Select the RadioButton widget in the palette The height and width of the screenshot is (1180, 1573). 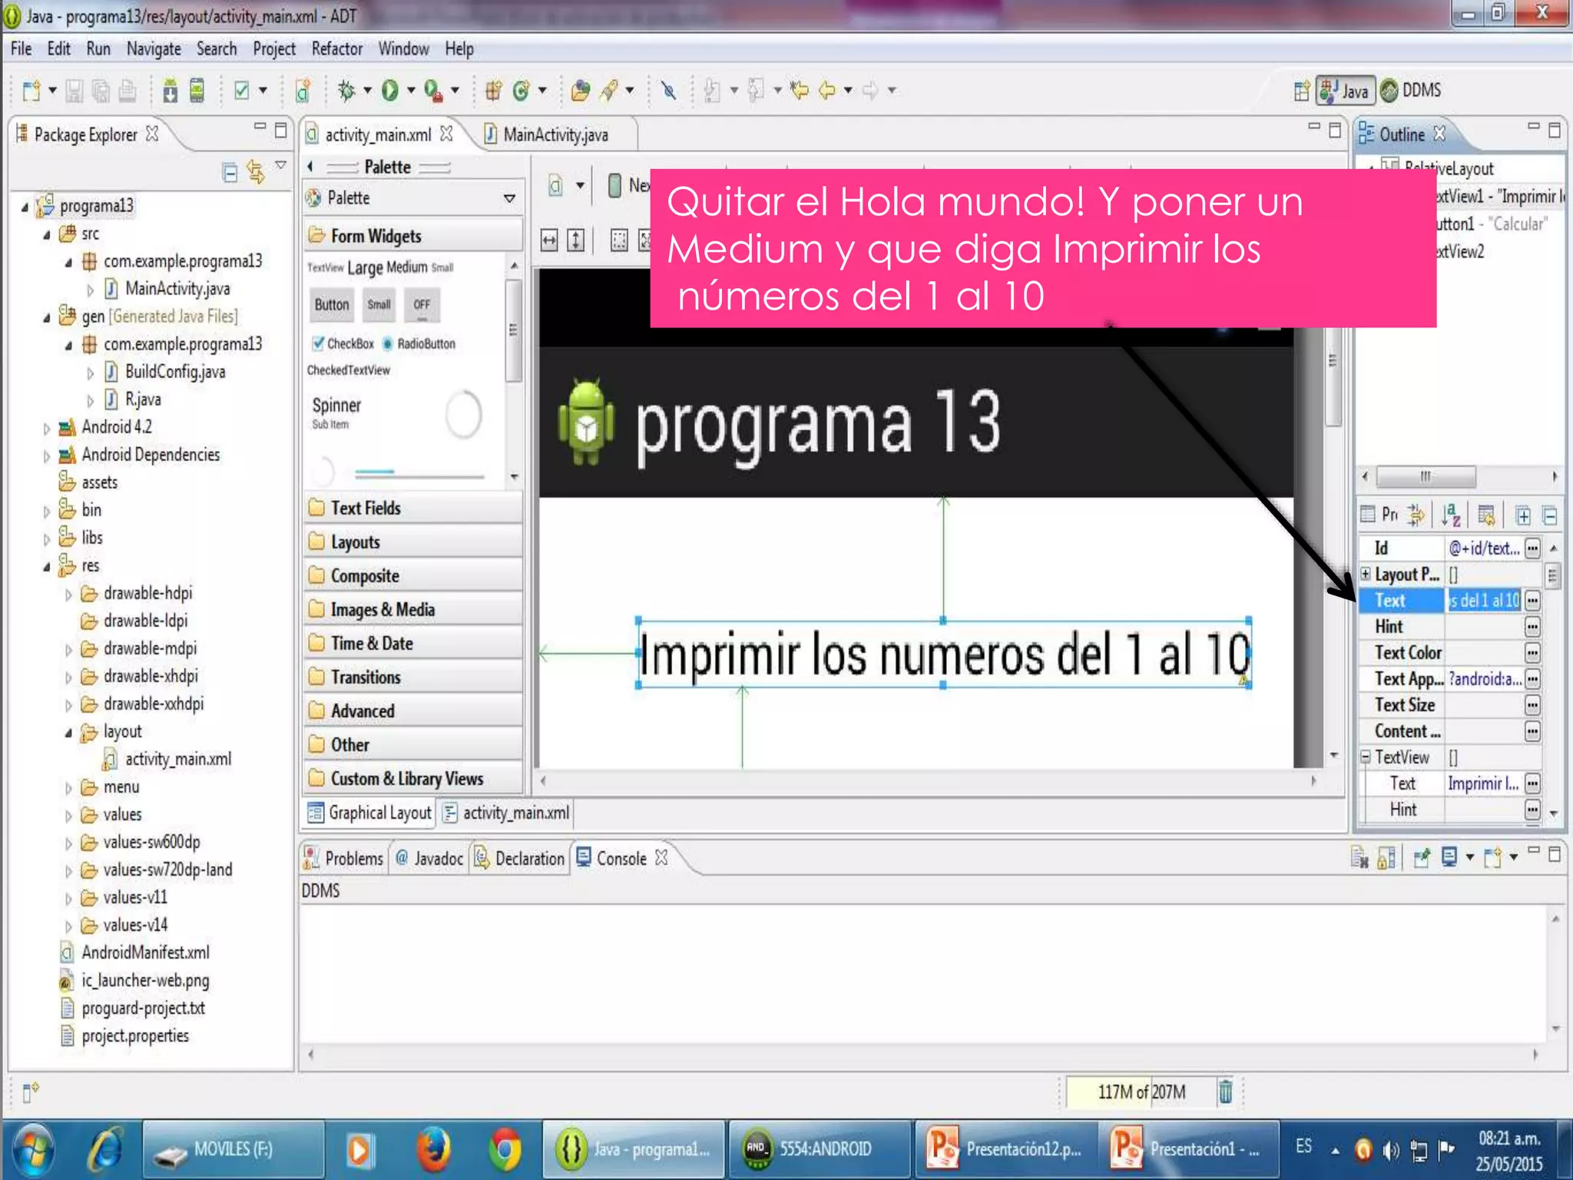pos(419,343)
